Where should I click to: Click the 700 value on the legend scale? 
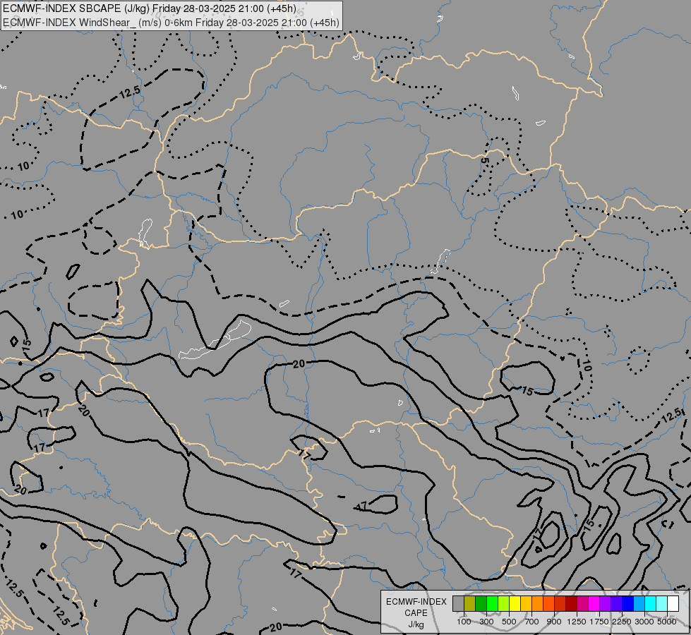tap(532, 622)
